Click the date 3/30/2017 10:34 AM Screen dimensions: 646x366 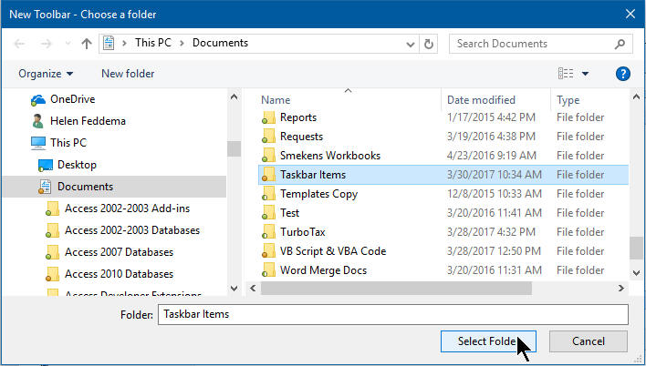click(x=495, y=175)
